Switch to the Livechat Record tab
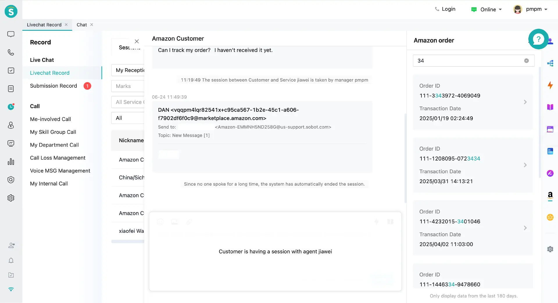The image size is (558, 303). (x=44, y=25)
